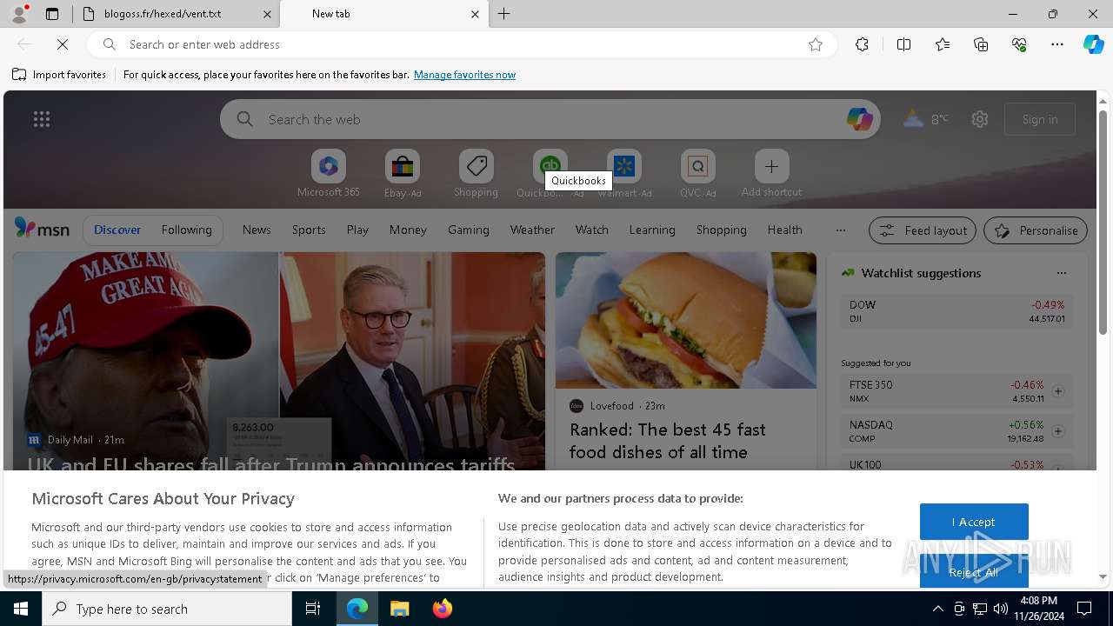
Task: Expand more categories ellipsis in msn nav
Action: point(840,230)
